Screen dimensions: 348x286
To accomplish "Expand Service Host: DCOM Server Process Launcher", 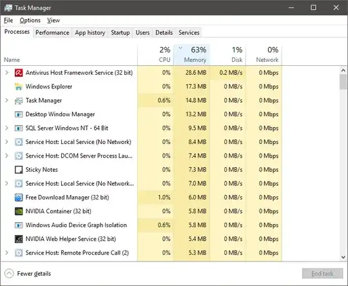I will coord(6,156).
